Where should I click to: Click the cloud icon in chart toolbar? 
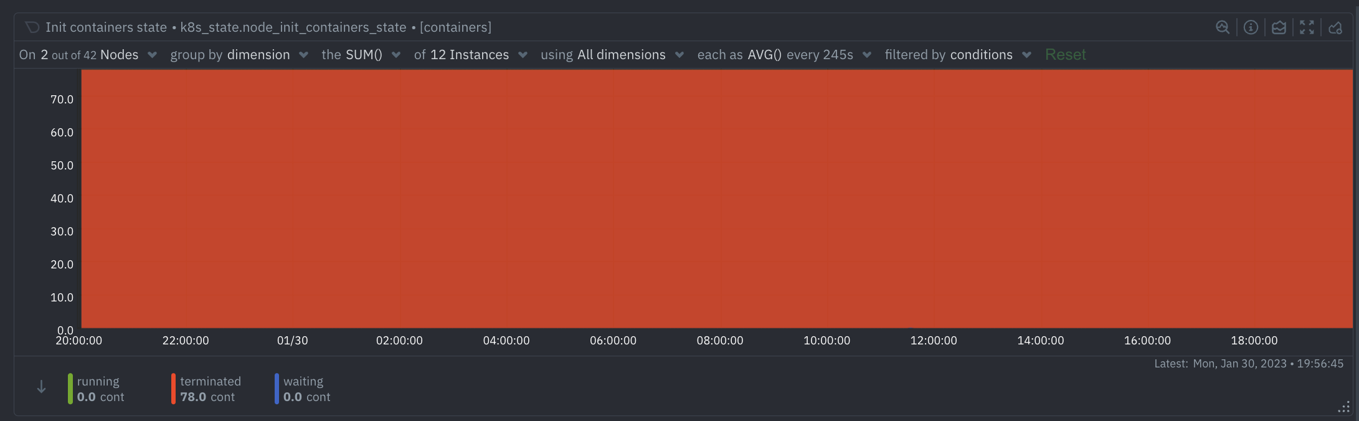pyautogui.click(x=1335, y=27)
